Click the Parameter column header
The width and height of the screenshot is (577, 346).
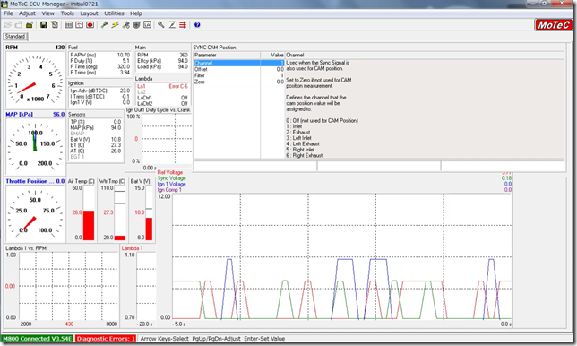pos(227,55)
